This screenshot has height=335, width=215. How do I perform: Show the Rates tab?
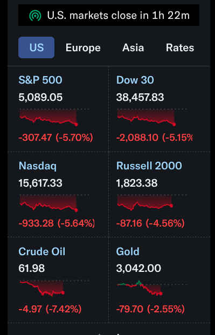[180, 47]
